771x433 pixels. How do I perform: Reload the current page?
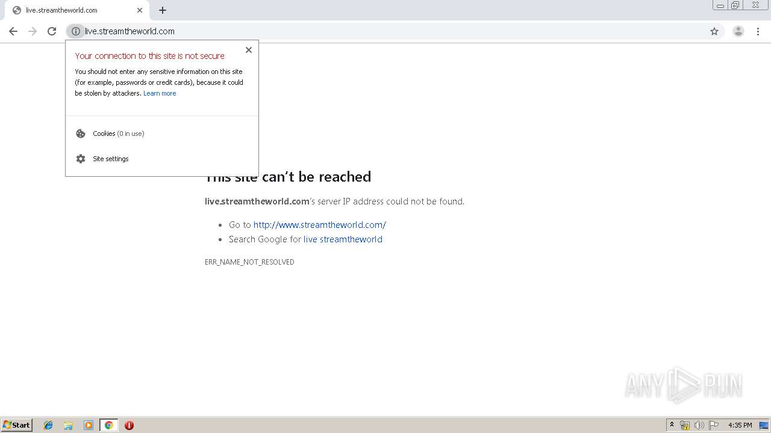tap(52, 31)
